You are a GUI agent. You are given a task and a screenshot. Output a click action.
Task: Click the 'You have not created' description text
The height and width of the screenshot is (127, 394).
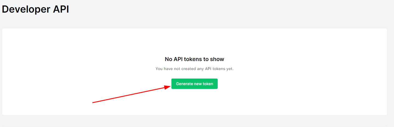pos(194,69)
